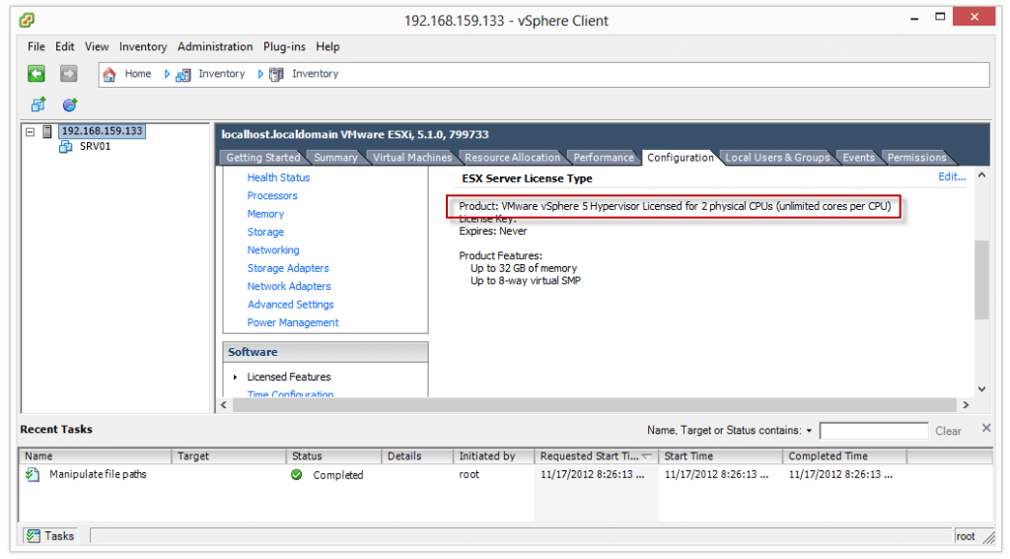
Task: Click the grey forward navigation arrow
Action: click(68, 74)
